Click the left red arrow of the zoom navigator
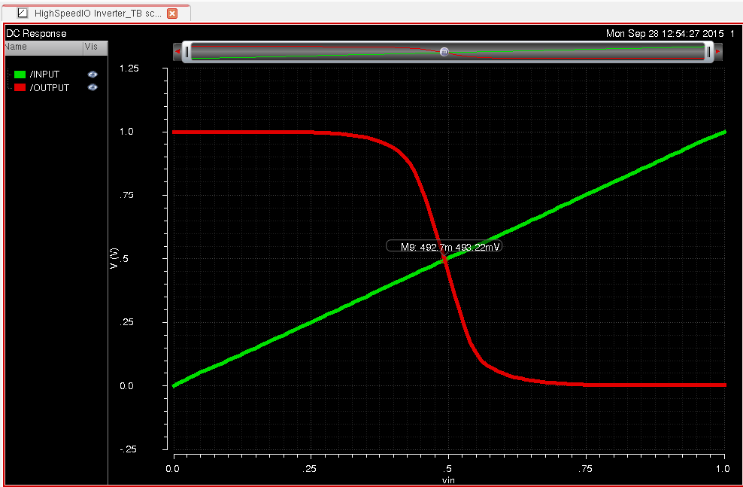This screenshot has height=487, width=743. [177, 51]
